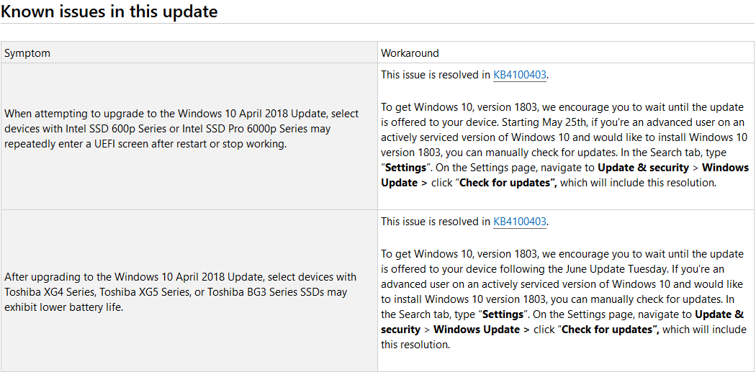Click bold 'Settings' in the first workaround
The image size is (756, 372).
405,168
